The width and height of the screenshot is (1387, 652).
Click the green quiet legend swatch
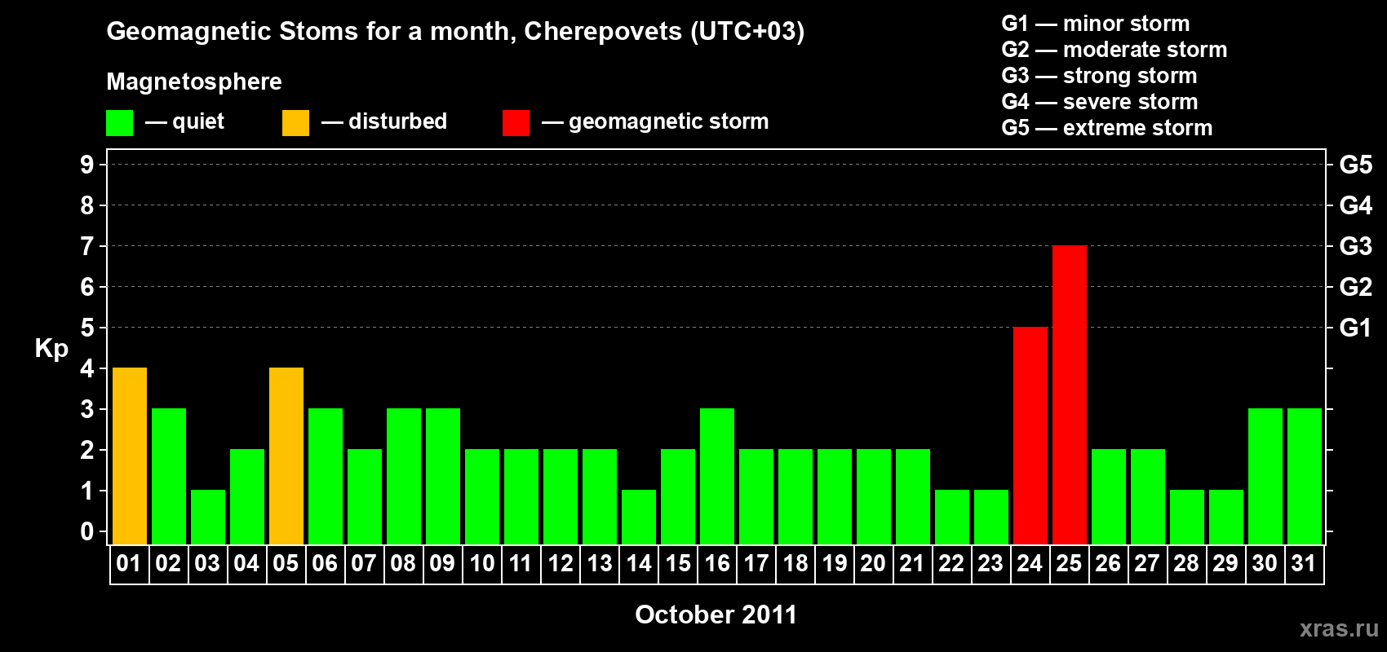pyautogui.click(x=119, y=123)
